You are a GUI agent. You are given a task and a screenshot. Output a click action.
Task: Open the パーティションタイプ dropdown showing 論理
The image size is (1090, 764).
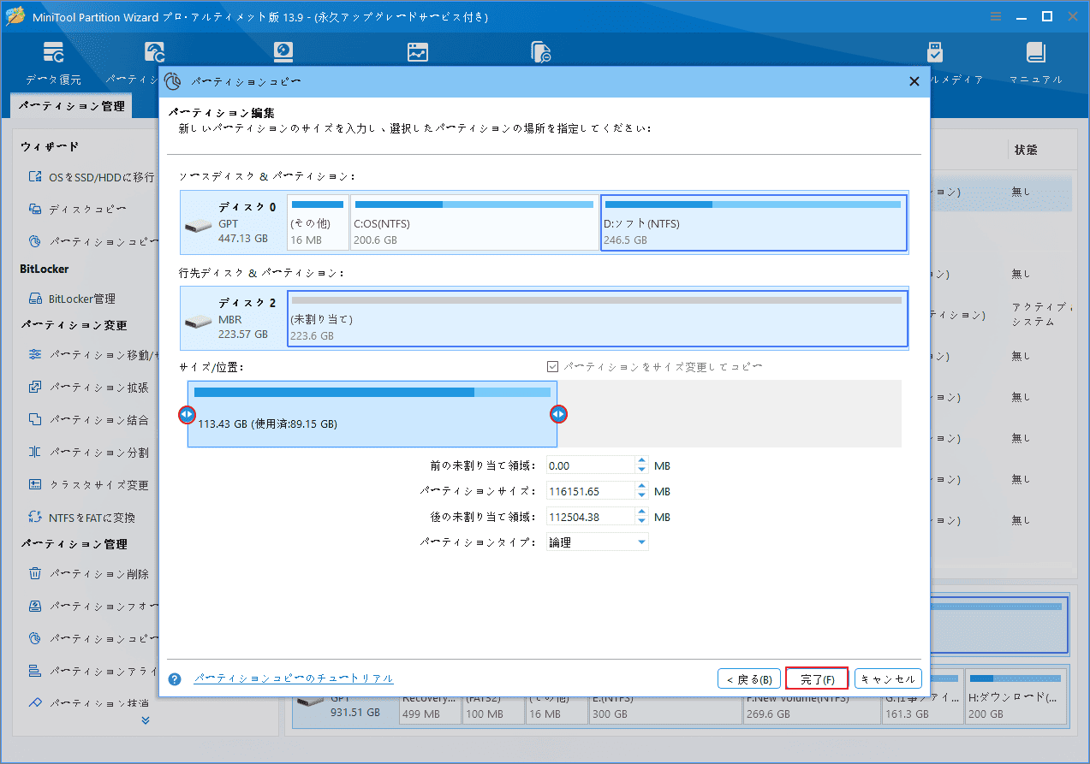pyautogui.click(x=598, y=542)
